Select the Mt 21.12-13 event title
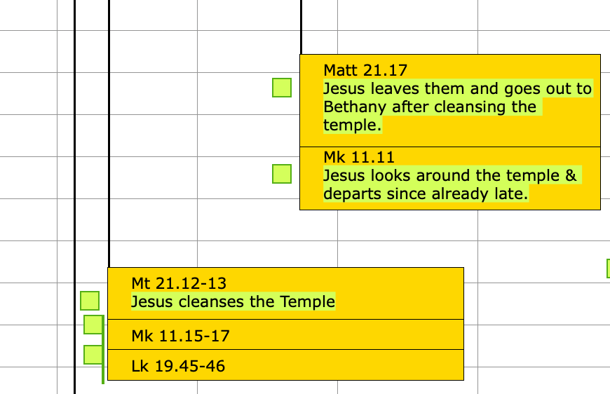This screenshot has height=394, width=610. [x=179, y=283]
